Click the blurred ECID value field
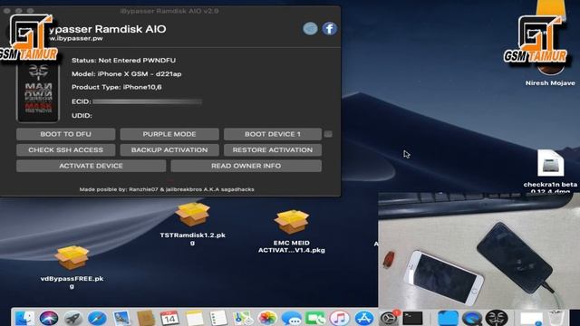The image size is (580, 326). click(147, 101)
